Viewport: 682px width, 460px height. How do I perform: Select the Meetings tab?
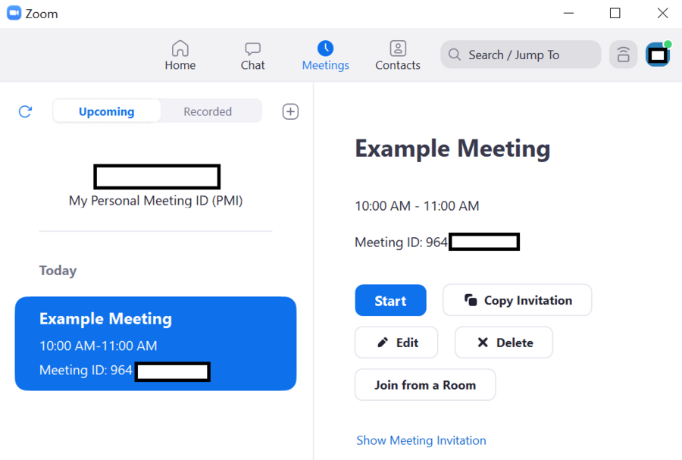click(x=325, y=55)
